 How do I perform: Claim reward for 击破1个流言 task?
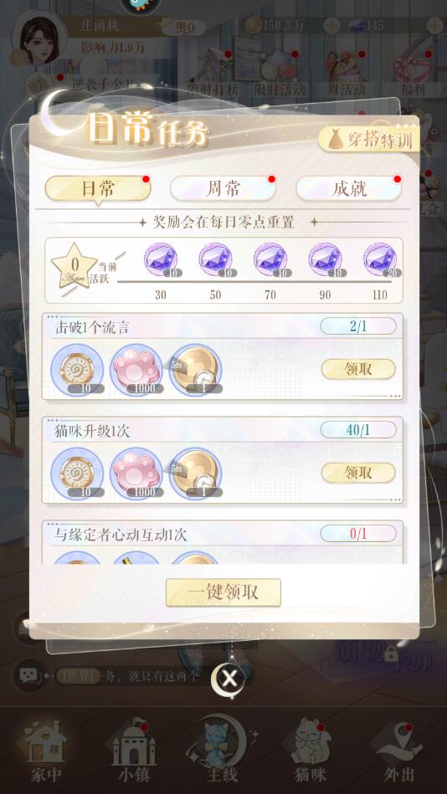click(x=358, y=369)
